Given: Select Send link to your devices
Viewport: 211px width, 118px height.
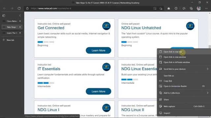Looking at the screenshot, I should 184,69.
